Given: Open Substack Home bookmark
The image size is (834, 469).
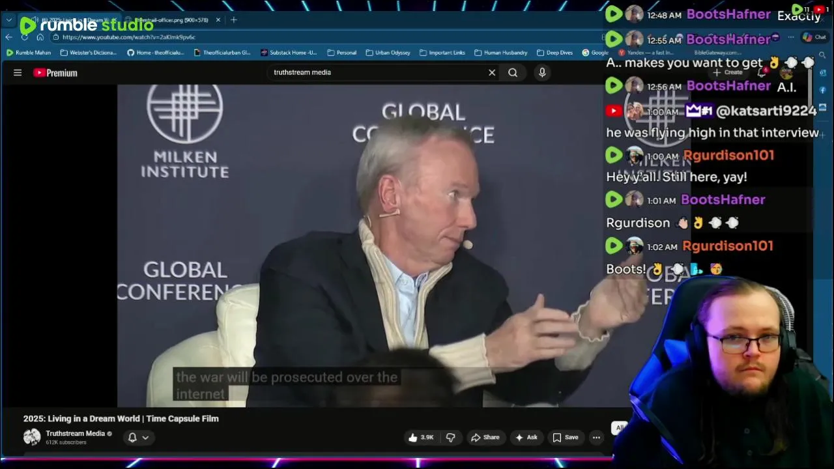Looking at the screenshot, I should click(x=289, y=53).
